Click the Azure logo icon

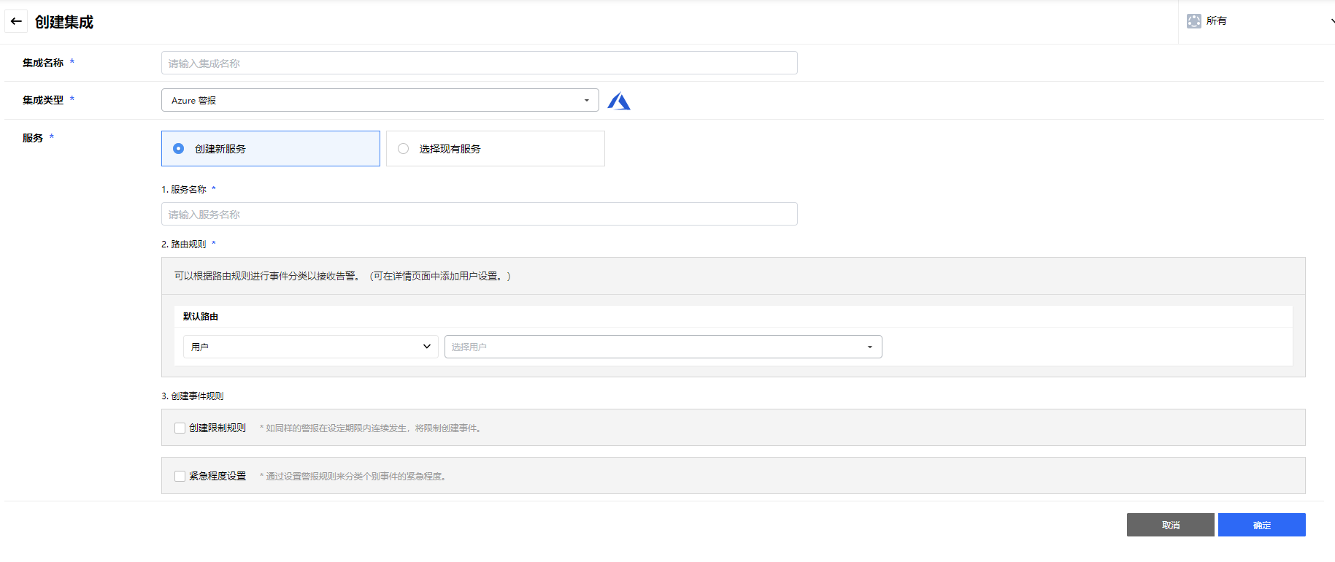point(619,101)
